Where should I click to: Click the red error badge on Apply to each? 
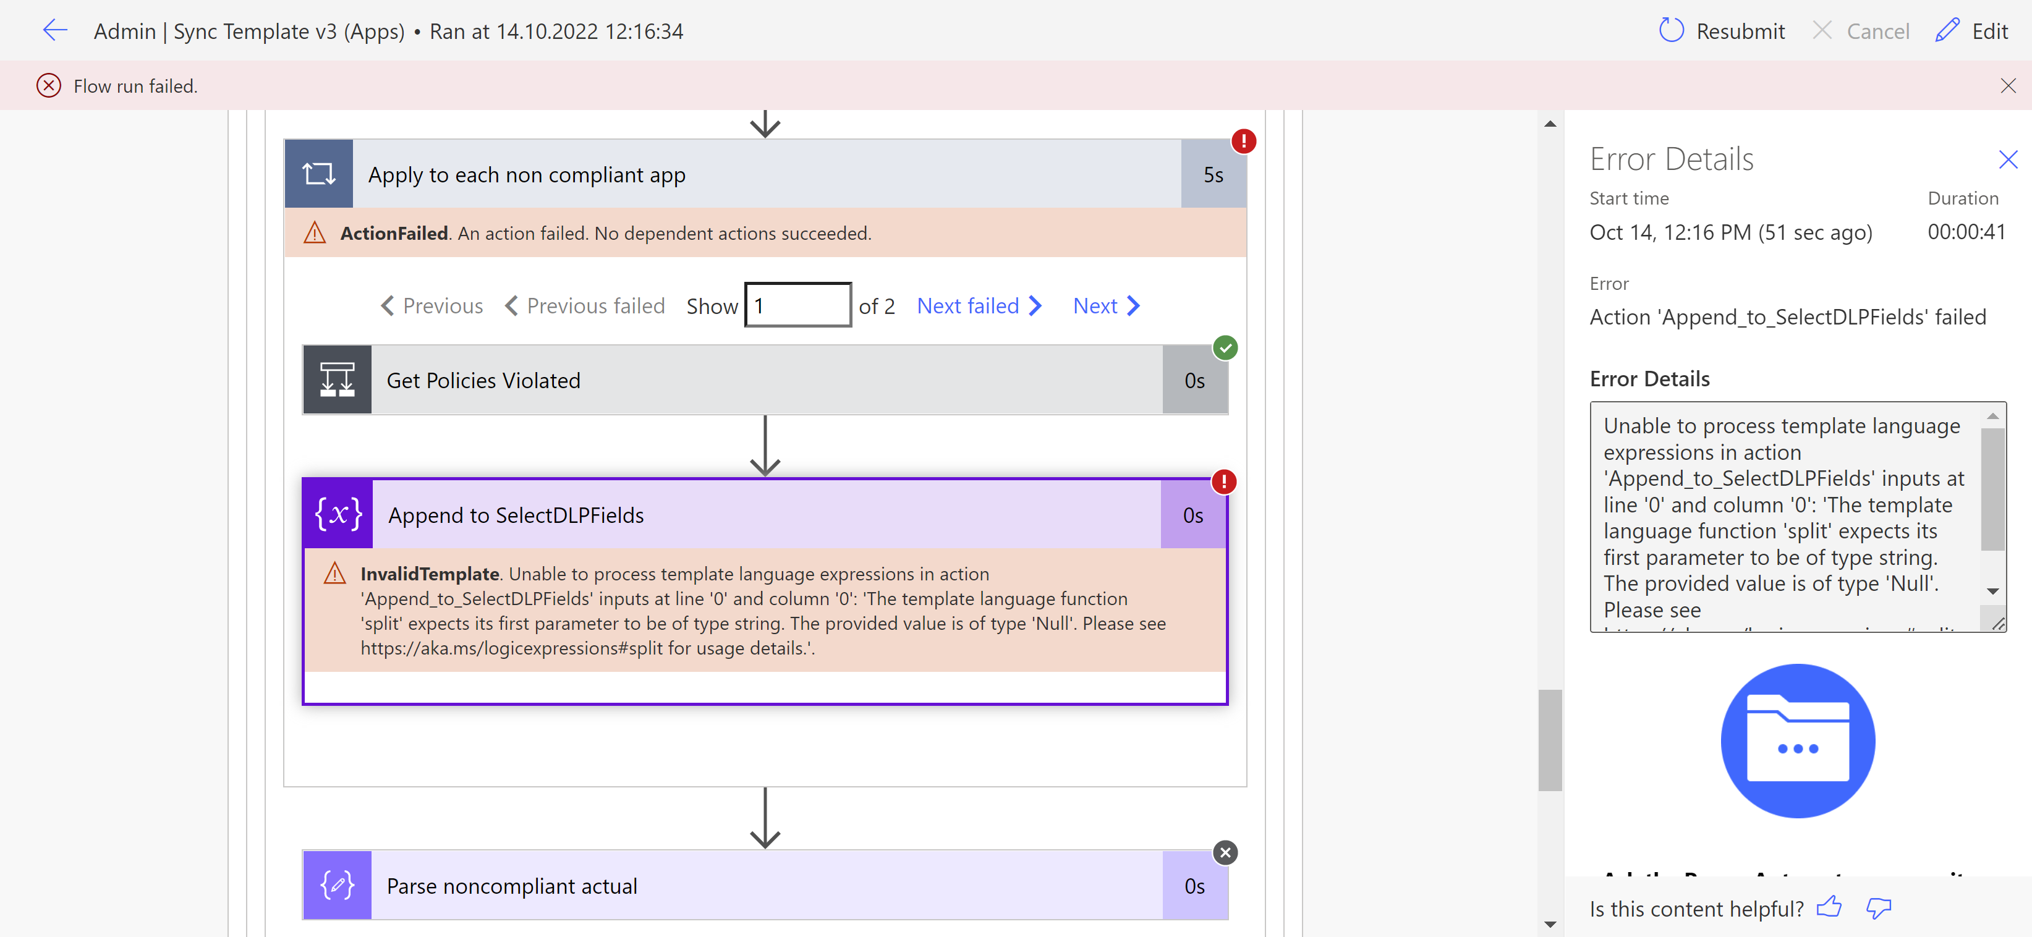coord(1244,140)
